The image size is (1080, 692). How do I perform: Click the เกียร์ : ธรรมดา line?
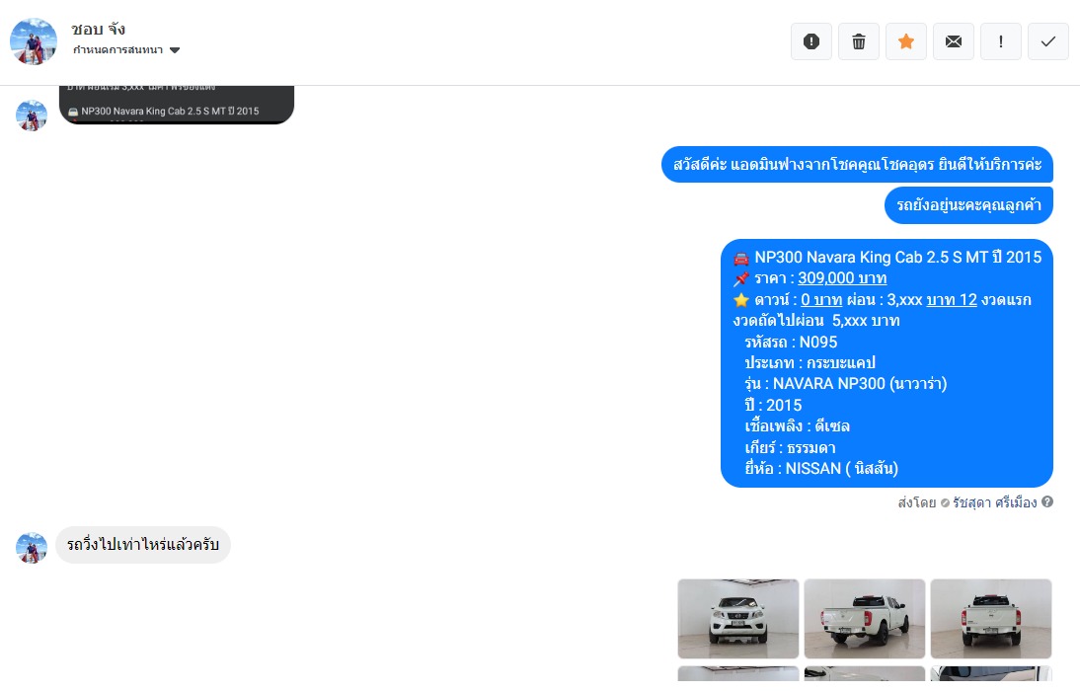pyautogui.click(x=790, y=447)
